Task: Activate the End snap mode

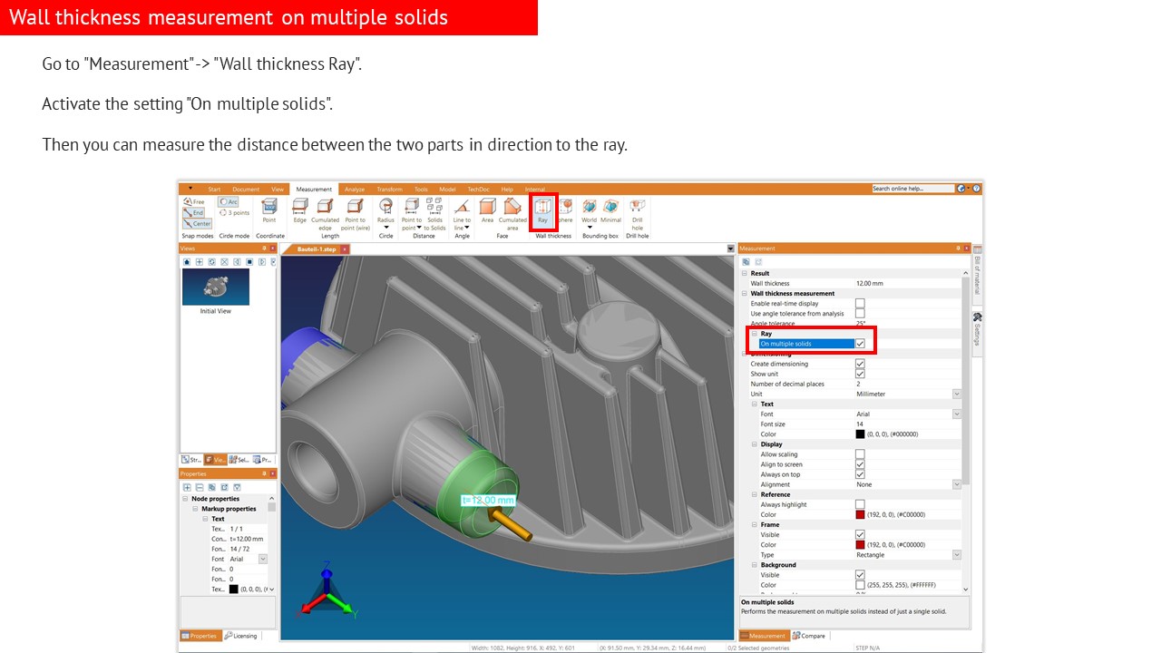Action: (194, 213)
